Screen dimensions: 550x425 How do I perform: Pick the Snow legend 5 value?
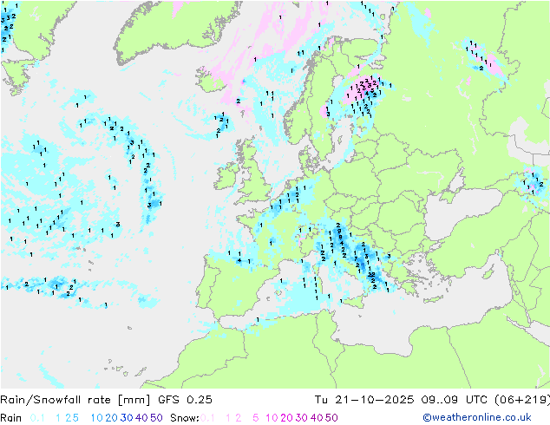tap(256, 418)
